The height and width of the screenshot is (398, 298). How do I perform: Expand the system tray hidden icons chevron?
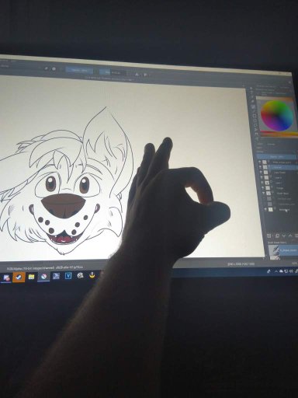[x=275, y=271]
